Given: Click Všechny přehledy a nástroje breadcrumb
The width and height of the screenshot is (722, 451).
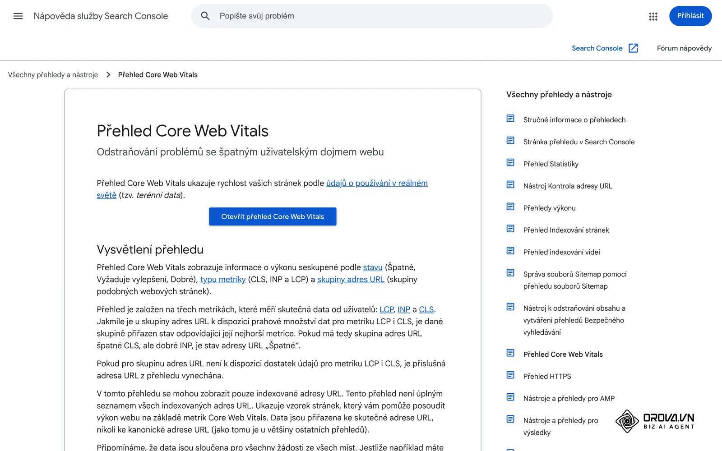Looking at the screenshot, I should [x=53, y=75].
